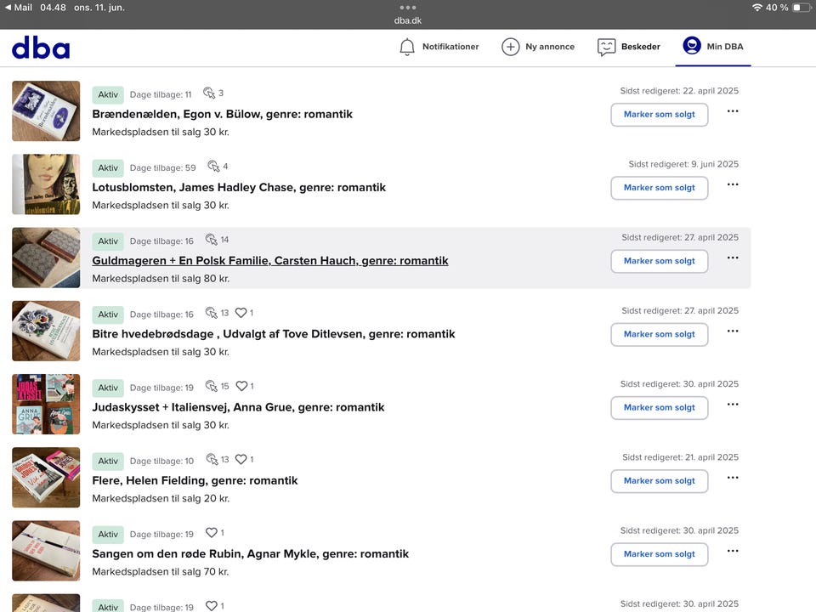Click heart icon on Helen Fielding listing
This screenshot has height=612, width=816.
[x=241, y=460]
